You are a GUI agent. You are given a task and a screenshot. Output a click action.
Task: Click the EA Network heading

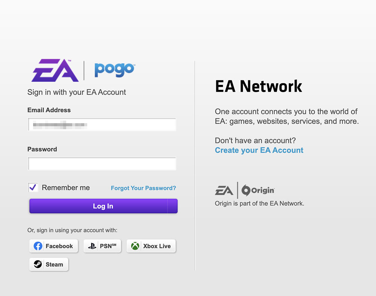259,86
